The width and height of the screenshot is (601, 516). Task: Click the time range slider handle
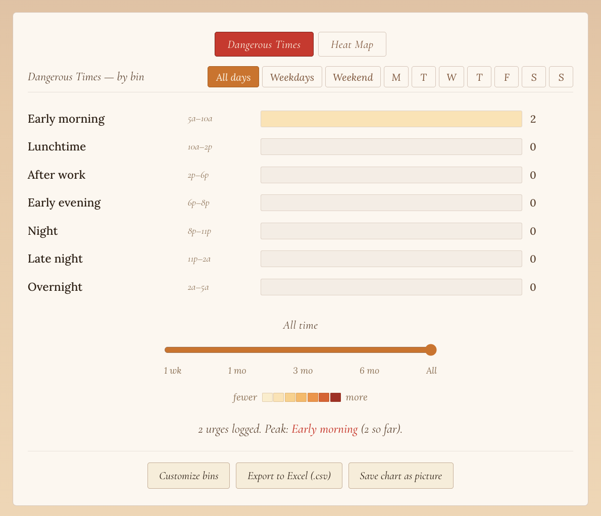431,350
